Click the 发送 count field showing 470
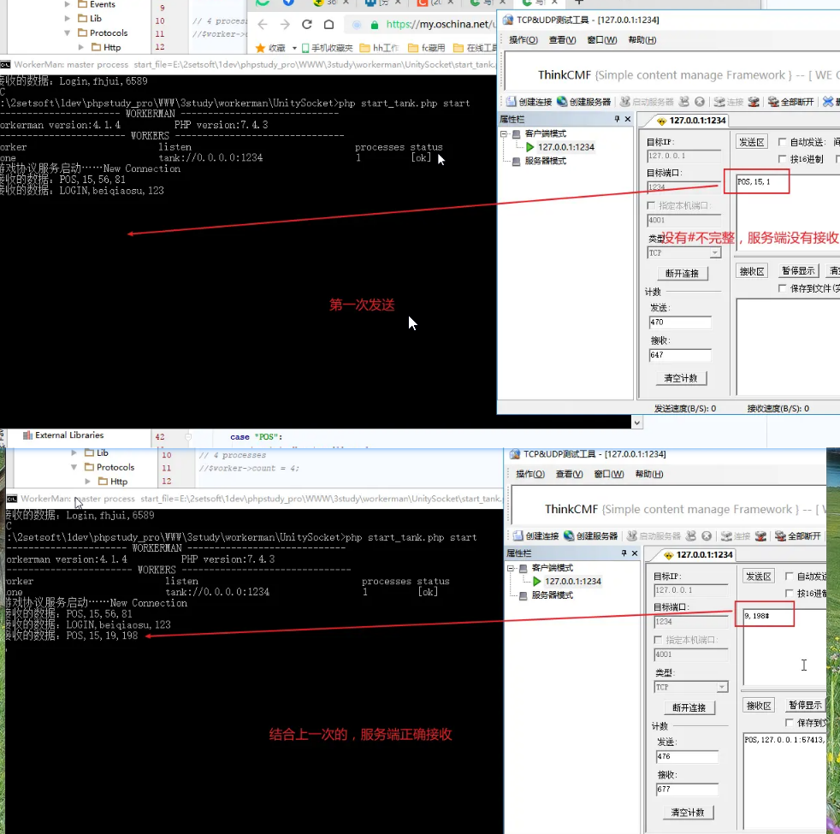 pos(680,322)
